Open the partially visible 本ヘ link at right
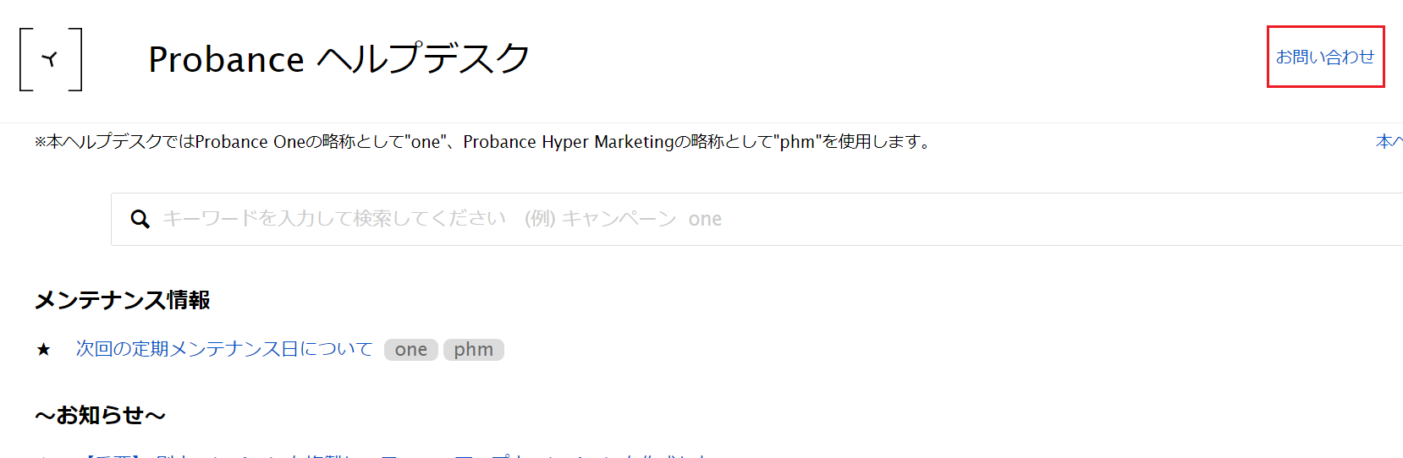The width and height of the screenshot is (1403, 458). point(1389,142)
